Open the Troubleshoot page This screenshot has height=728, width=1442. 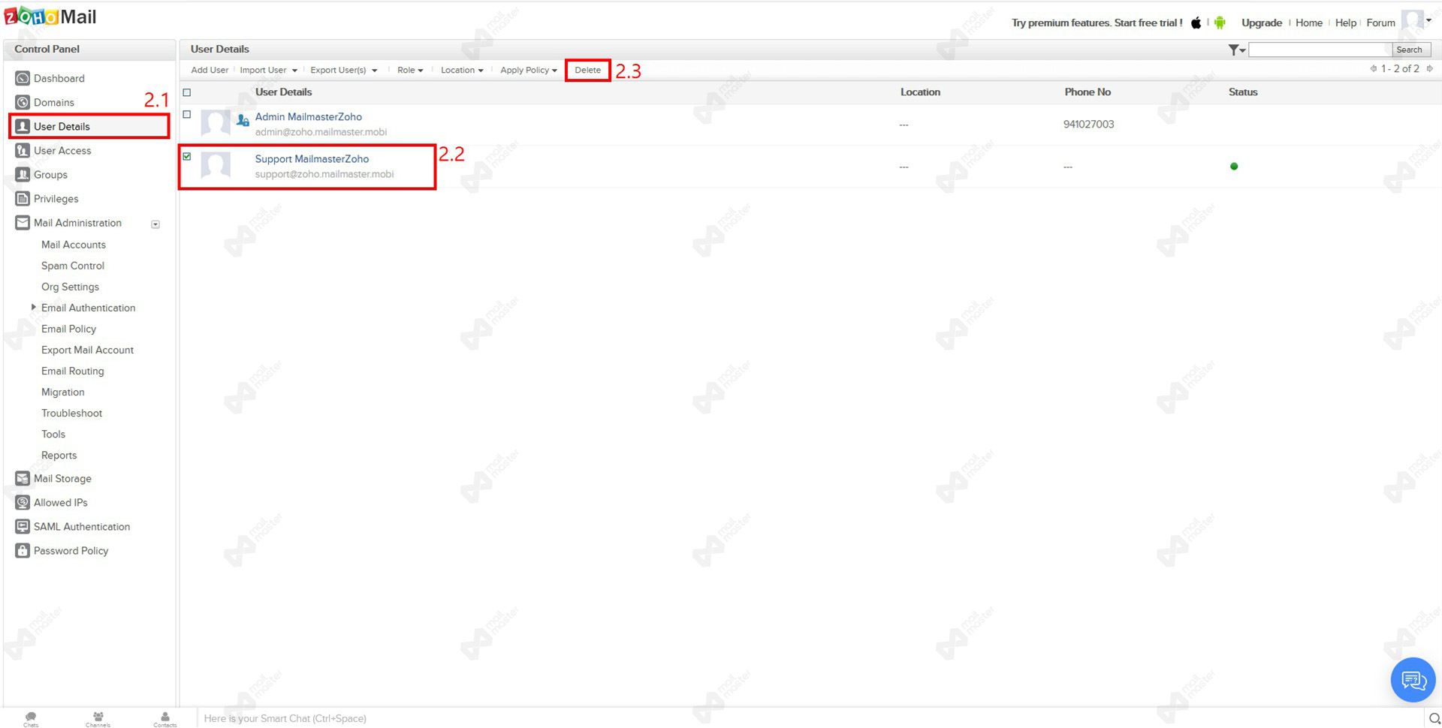click(x=71, y=413)
